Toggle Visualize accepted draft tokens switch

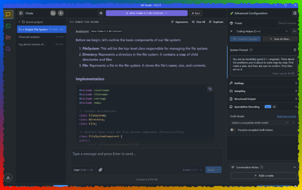click(x=234, y=130)
